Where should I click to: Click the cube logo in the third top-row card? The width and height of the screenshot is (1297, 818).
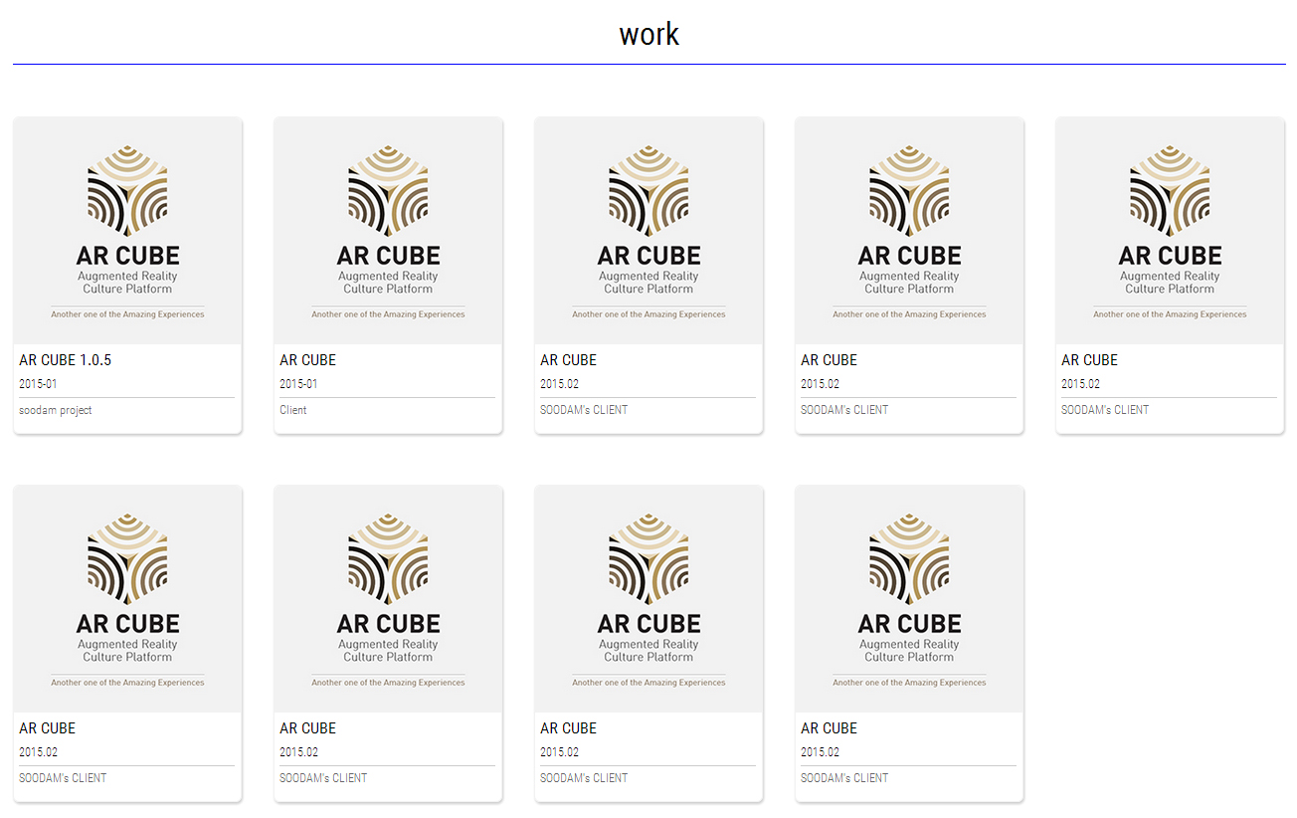click(648, 191)
